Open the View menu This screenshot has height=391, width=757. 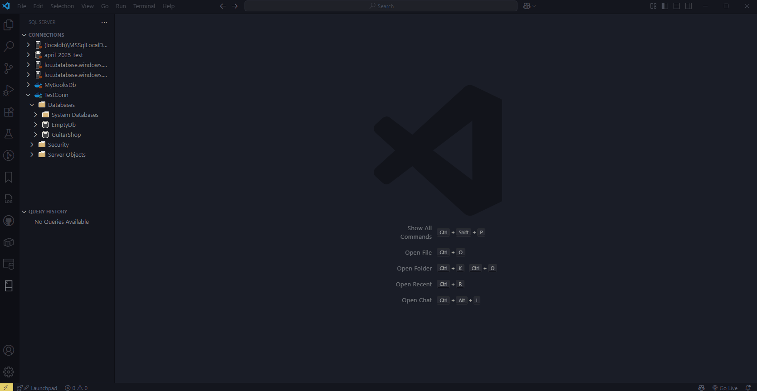88,6
